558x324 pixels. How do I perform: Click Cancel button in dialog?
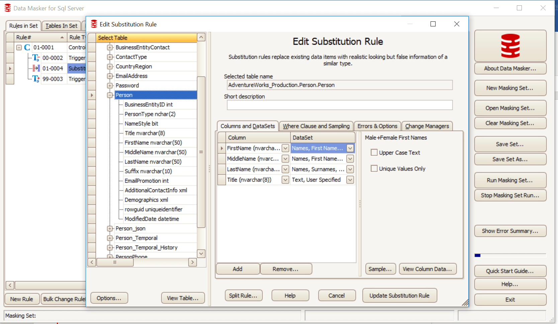point(337,296)
